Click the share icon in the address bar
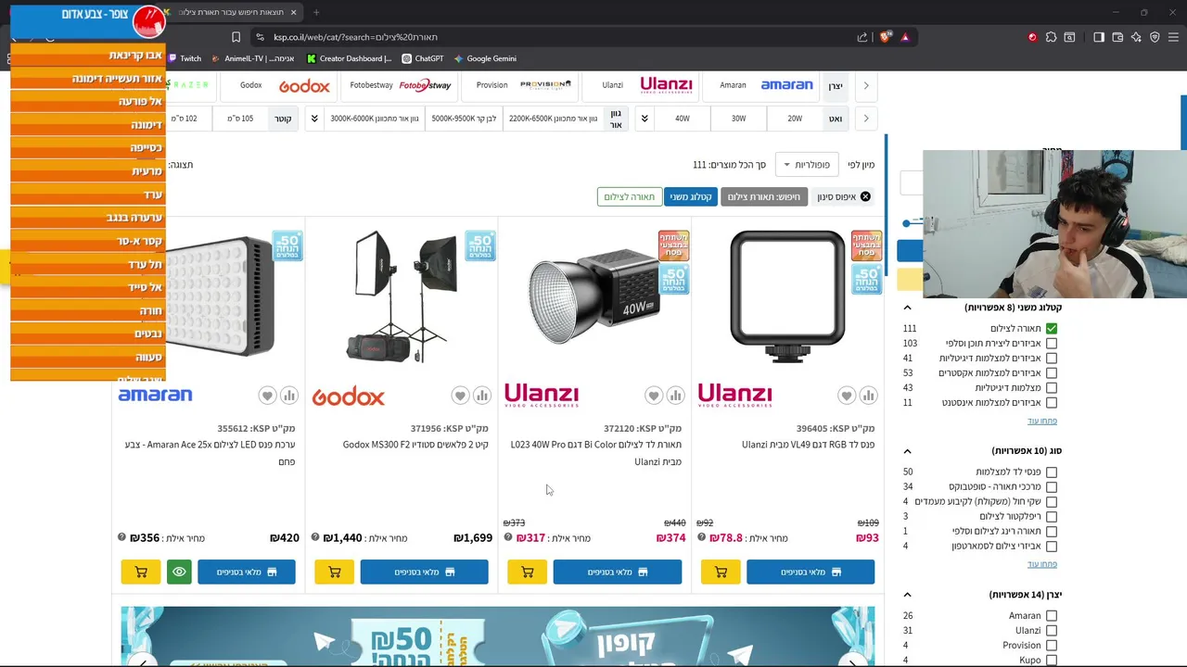 point(862,37)
